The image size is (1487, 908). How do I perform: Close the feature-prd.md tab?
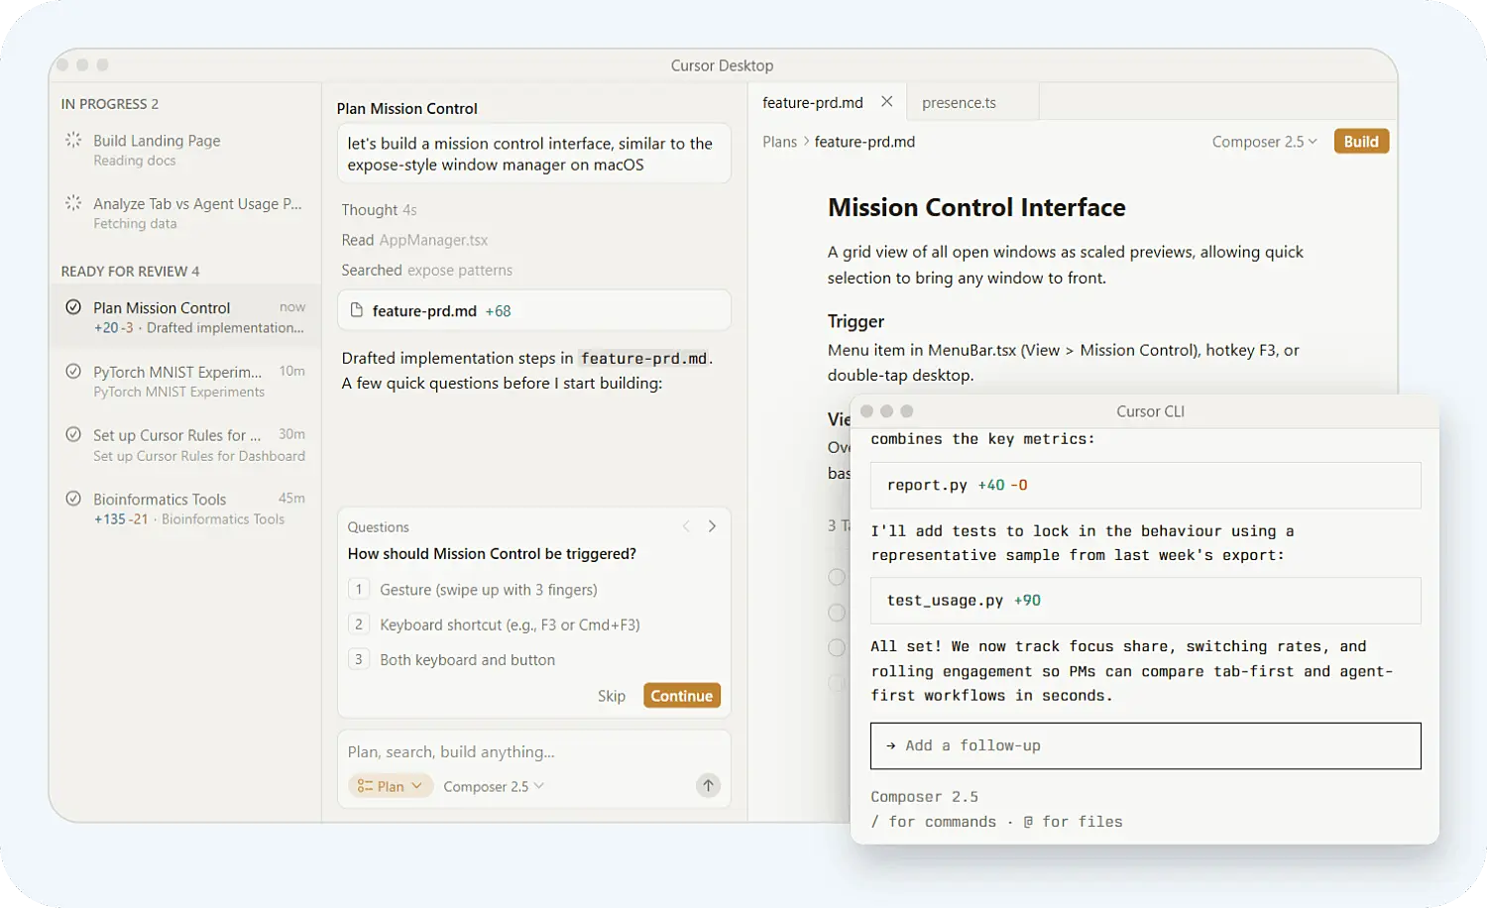(887, 101)
